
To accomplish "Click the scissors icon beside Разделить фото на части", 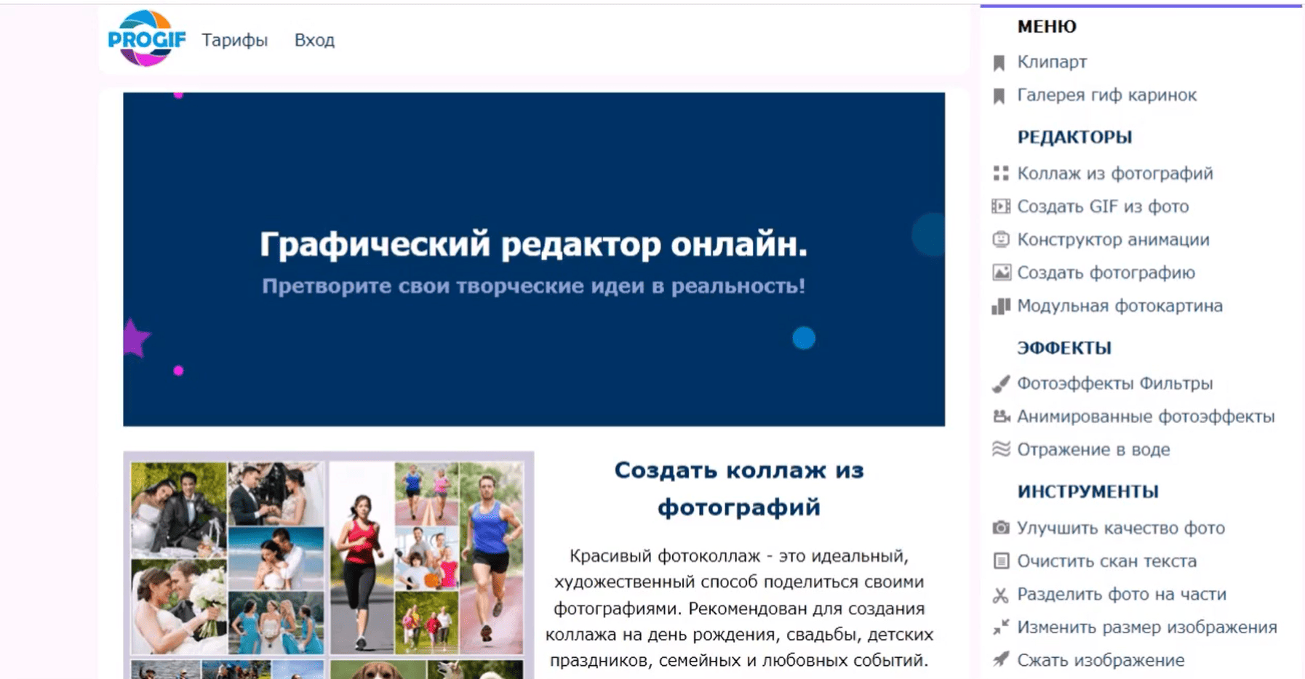I will point(1001,595).
